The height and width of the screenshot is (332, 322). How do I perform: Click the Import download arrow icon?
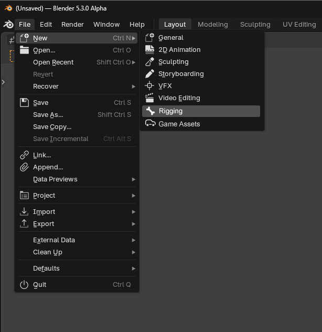24,211
